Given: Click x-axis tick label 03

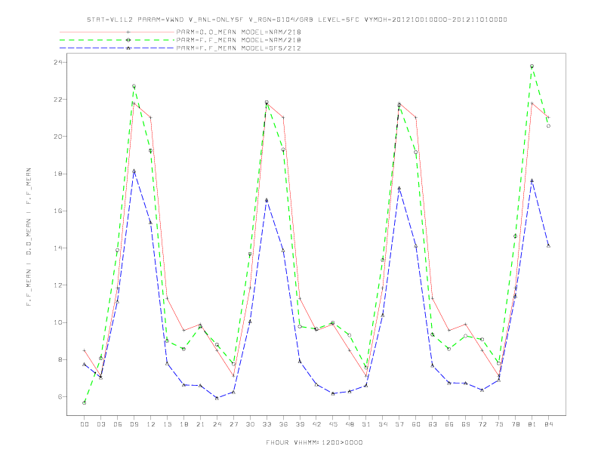Looking at the screenshot, I should point(100,424).
